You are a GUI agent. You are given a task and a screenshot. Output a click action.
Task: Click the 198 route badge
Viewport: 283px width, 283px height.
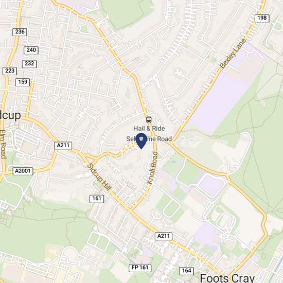click(x=262, y=18)
